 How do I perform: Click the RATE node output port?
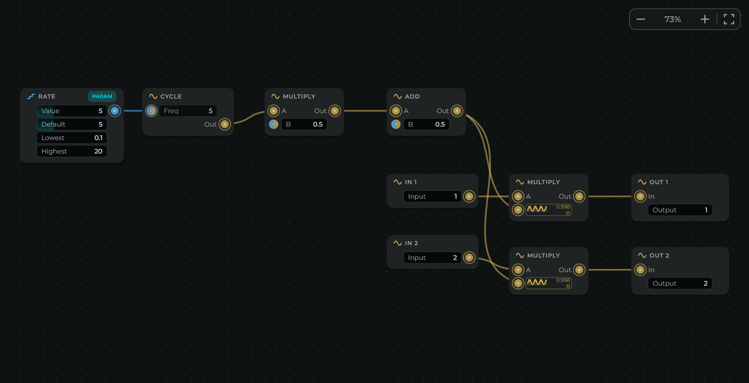click(x=115, y=111)
